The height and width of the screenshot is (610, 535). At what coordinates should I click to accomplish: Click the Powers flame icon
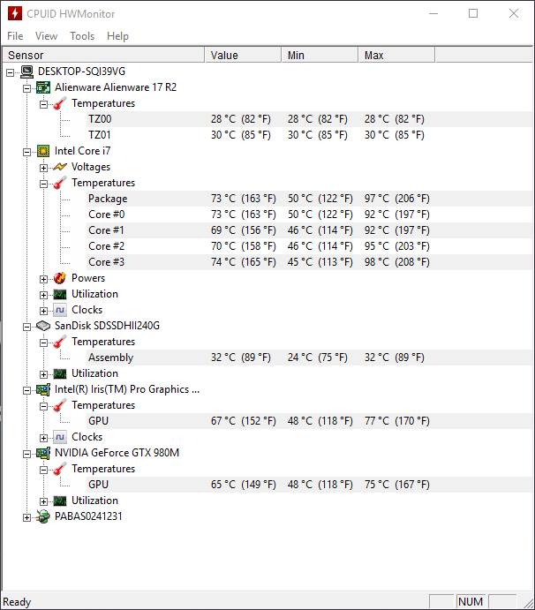[60, 278]
